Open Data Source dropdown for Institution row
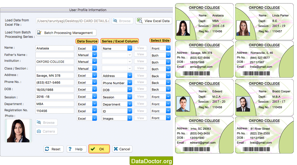This screenshot has width=297, height=165. pos(87,62)
